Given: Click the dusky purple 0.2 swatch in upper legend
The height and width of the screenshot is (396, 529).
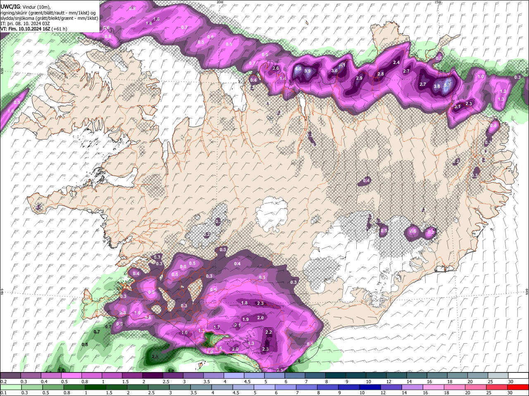Looking at the screenshot, I should coord(10,376).
